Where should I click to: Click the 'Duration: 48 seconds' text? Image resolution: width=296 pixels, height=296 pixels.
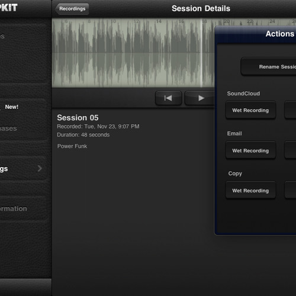coord(83,135)
